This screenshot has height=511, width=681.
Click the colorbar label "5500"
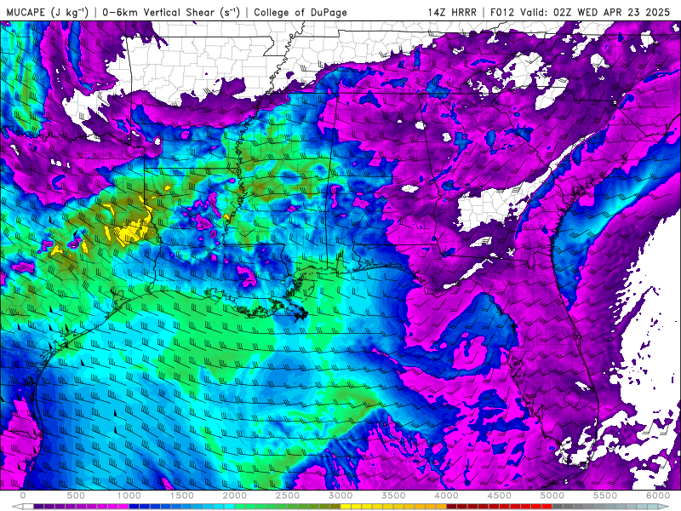[x=606, y=496]
